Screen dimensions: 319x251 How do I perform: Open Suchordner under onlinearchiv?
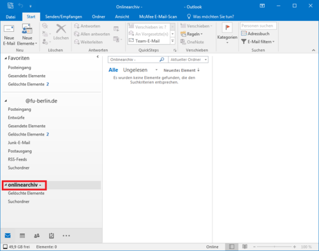click(x=19, y=201)
